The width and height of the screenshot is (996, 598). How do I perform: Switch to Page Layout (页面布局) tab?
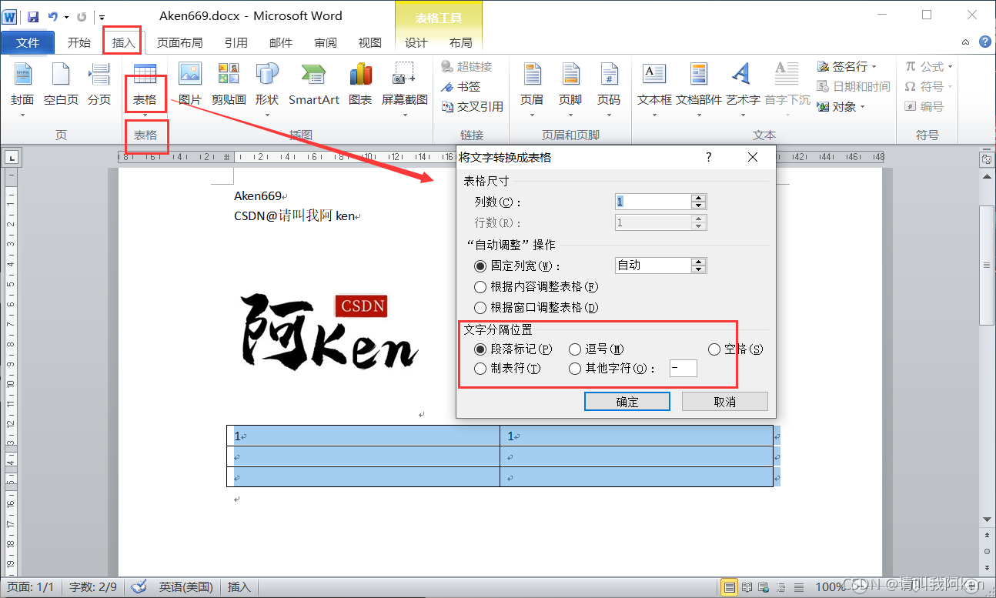(x=180, y=42)
